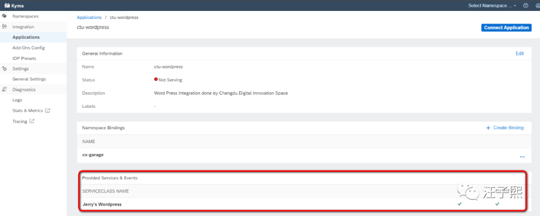Screen dimensions: 540x216
Task: Open Add-Ons Config page
Action: click(x=28, y=48)
